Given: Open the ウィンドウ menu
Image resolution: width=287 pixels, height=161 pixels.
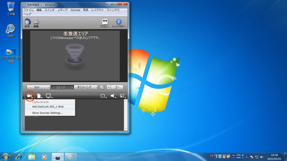Looking at the screenshot, I should pos(113,10).
